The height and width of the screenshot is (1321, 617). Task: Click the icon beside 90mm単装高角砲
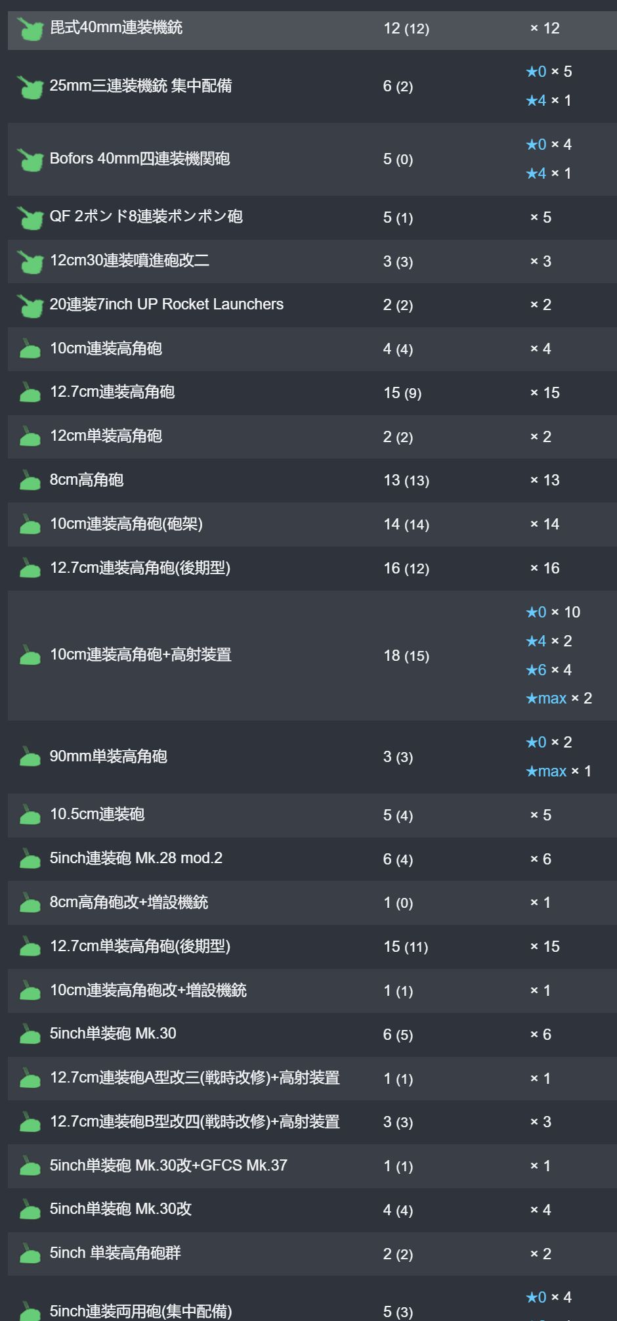[30, 757]
